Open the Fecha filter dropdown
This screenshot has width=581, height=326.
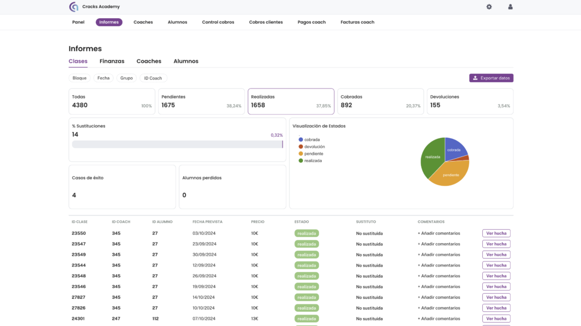point(103,78)
